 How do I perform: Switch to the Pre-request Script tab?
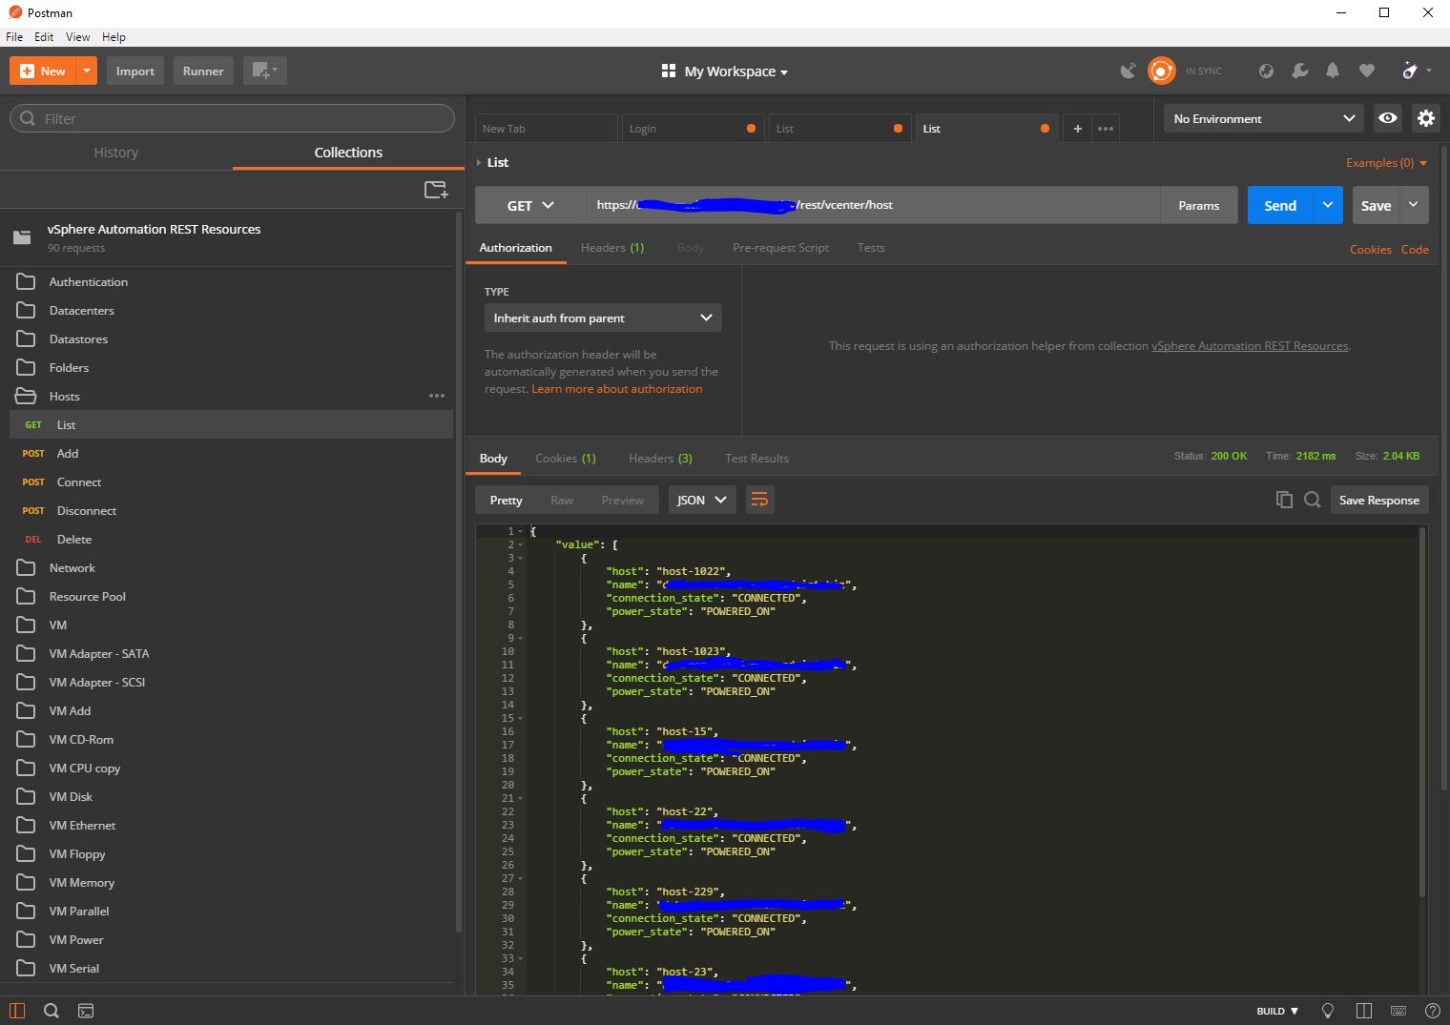coord(780,247)
